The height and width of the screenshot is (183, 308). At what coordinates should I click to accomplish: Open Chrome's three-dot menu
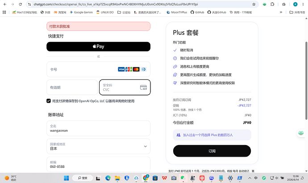pyautogui.click(x=303, y=4)
